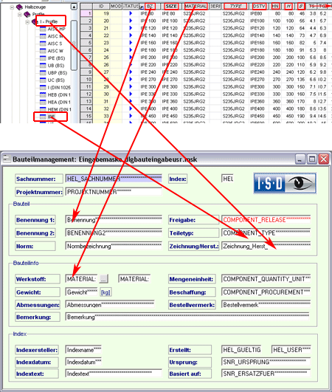The image size is (332, 392).
Task: Click the blue status arrow in IPE 100 row
Action: [131, 21]
